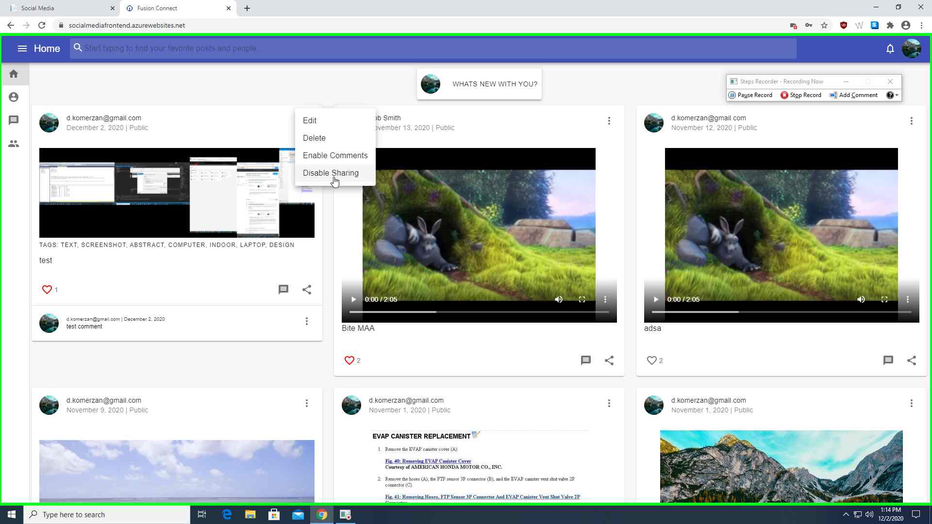Open messages from the left sidebar
932x524 pixels.
point(14,120)
